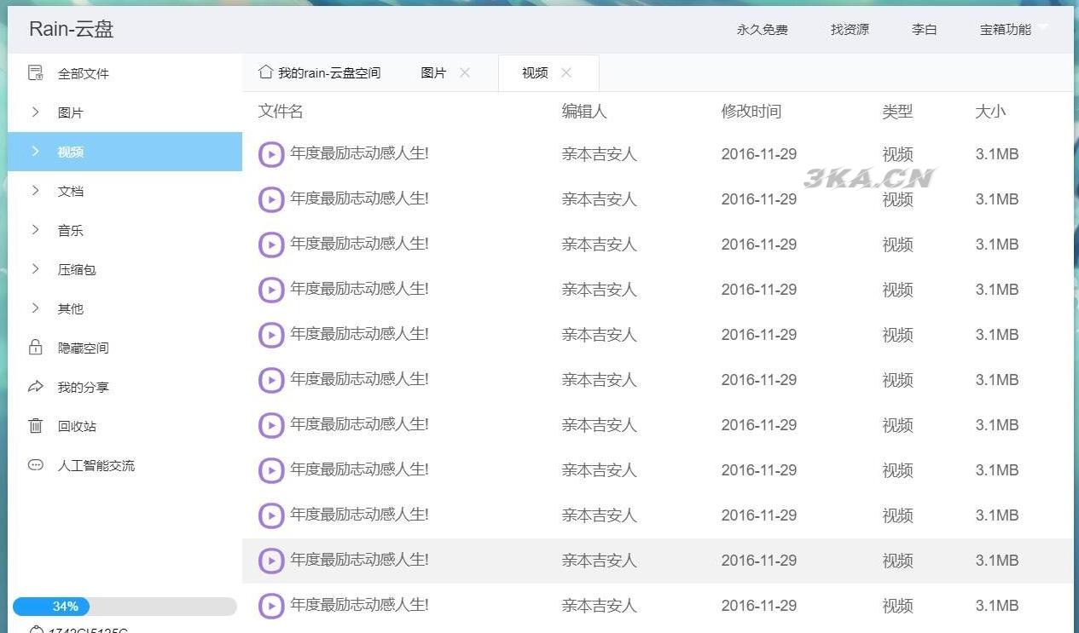Close the 图片 tab
The image size is (1079, 633).
coord(465,72)
